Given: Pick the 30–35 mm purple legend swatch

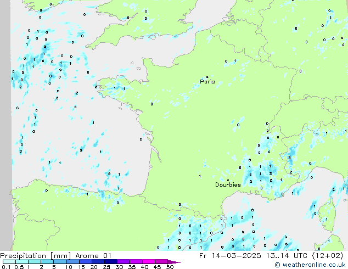Looking at the screenshot, I should click(x=124, y=262).
